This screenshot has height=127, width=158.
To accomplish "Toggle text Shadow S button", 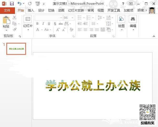I will click(55, 24).
